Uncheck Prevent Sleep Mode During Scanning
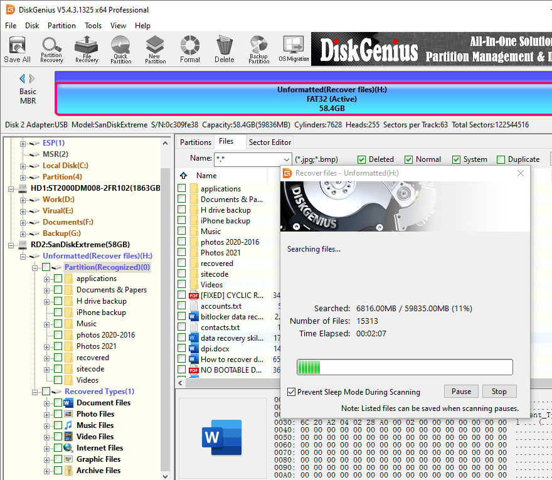The image size is (552, 480). (291, 392)
